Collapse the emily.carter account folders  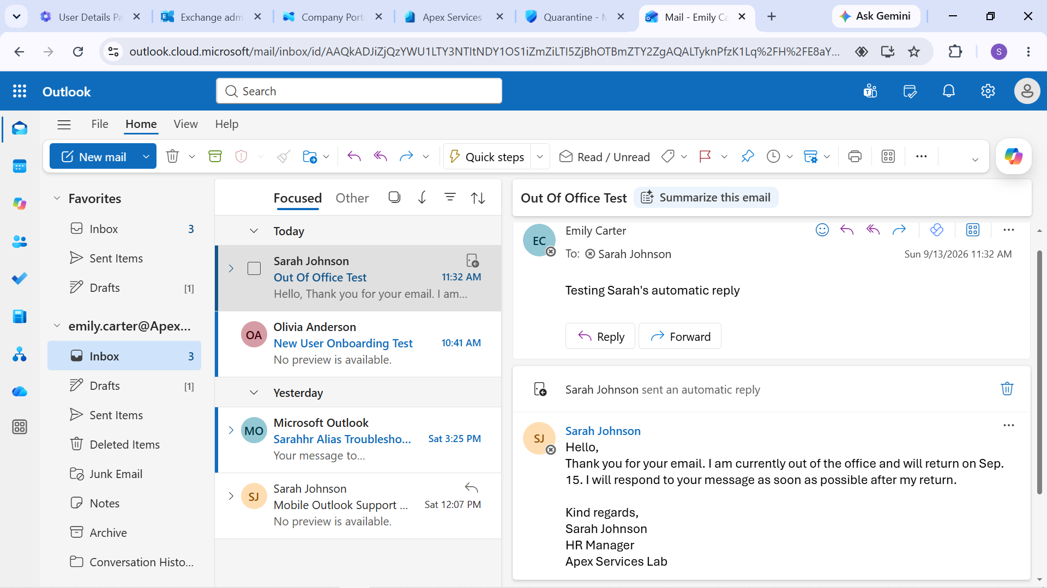point(57,326)
